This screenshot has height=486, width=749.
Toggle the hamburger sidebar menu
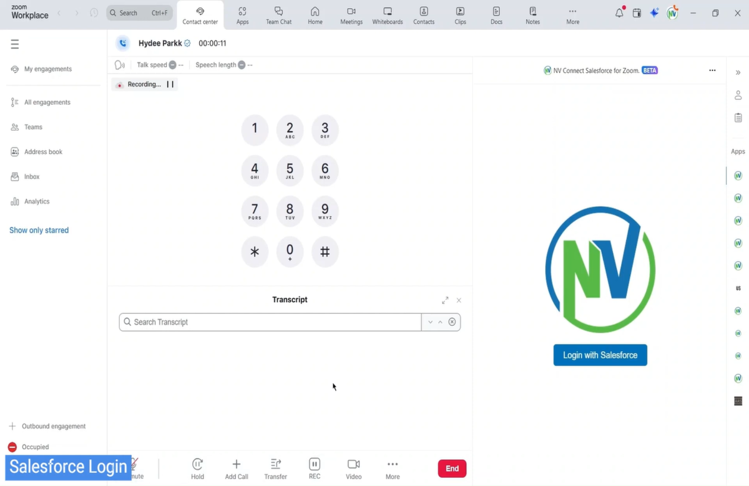click(15, 44)
